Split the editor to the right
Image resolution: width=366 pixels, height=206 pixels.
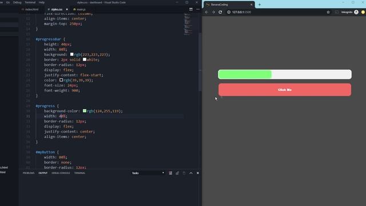click(191, 9)
